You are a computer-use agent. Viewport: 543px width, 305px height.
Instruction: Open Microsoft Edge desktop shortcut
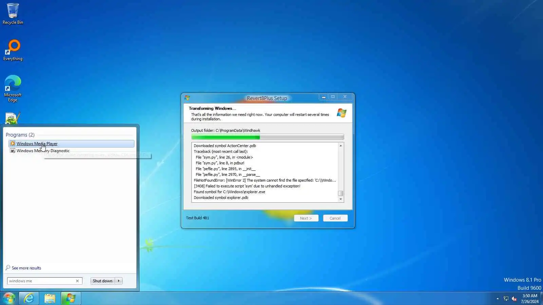pos(13,88)
